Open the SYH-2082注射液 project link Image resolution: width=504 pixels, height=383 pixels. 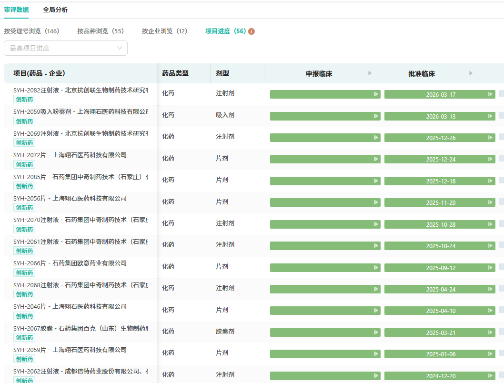click(80, 90)
